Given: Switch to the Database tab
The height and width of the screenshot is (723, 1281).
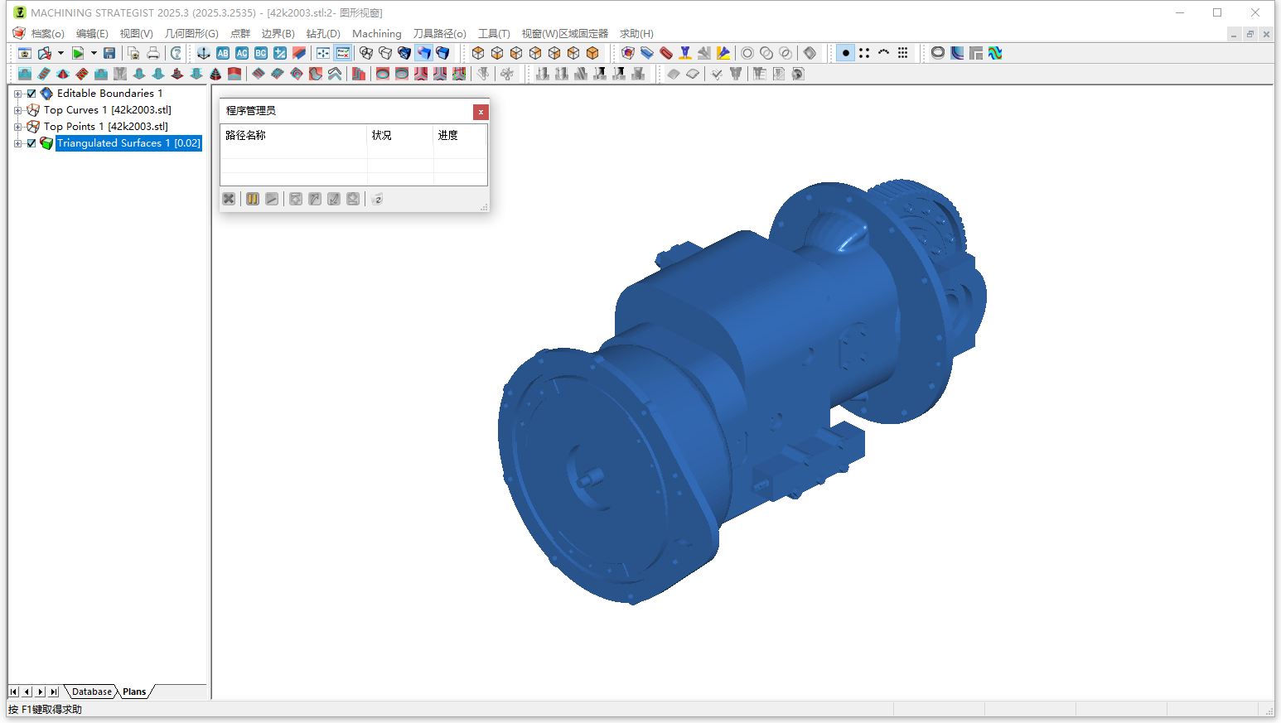Looking at the screenshot, I should pyautogui.click(x=90, y=692).
